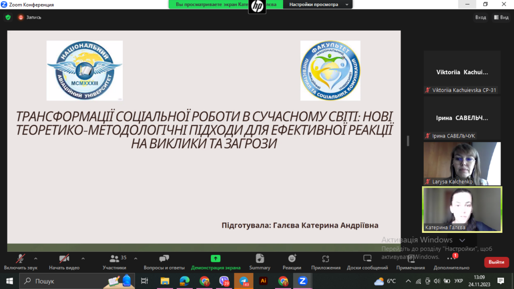Screen dimensions: 514x289
Task: Open Вопросы и ответы Q&A panel
Action: tap(164, 260)
